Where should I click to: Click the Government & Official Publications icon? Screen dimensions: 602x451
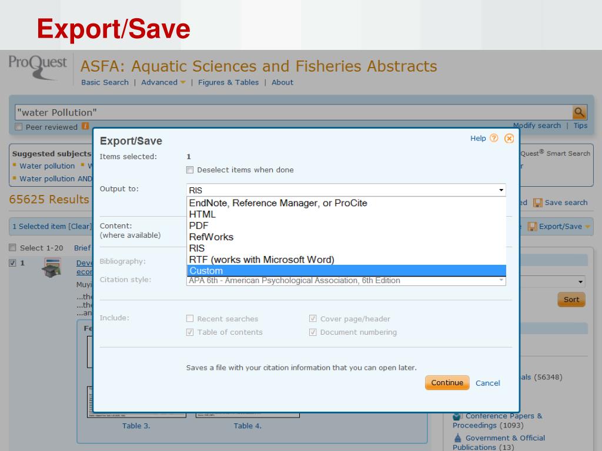pyautogui.click(x=457, y=438)
